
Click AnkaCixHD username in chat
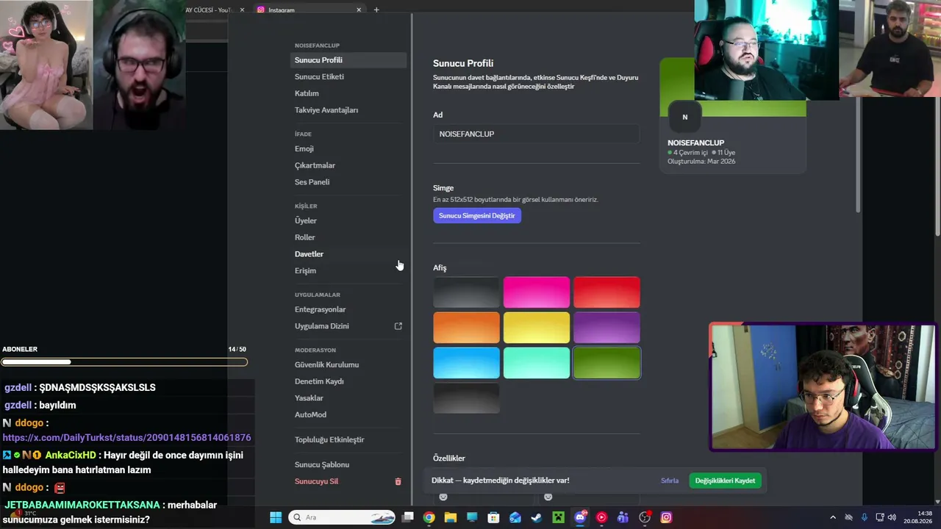coord(71,455)
